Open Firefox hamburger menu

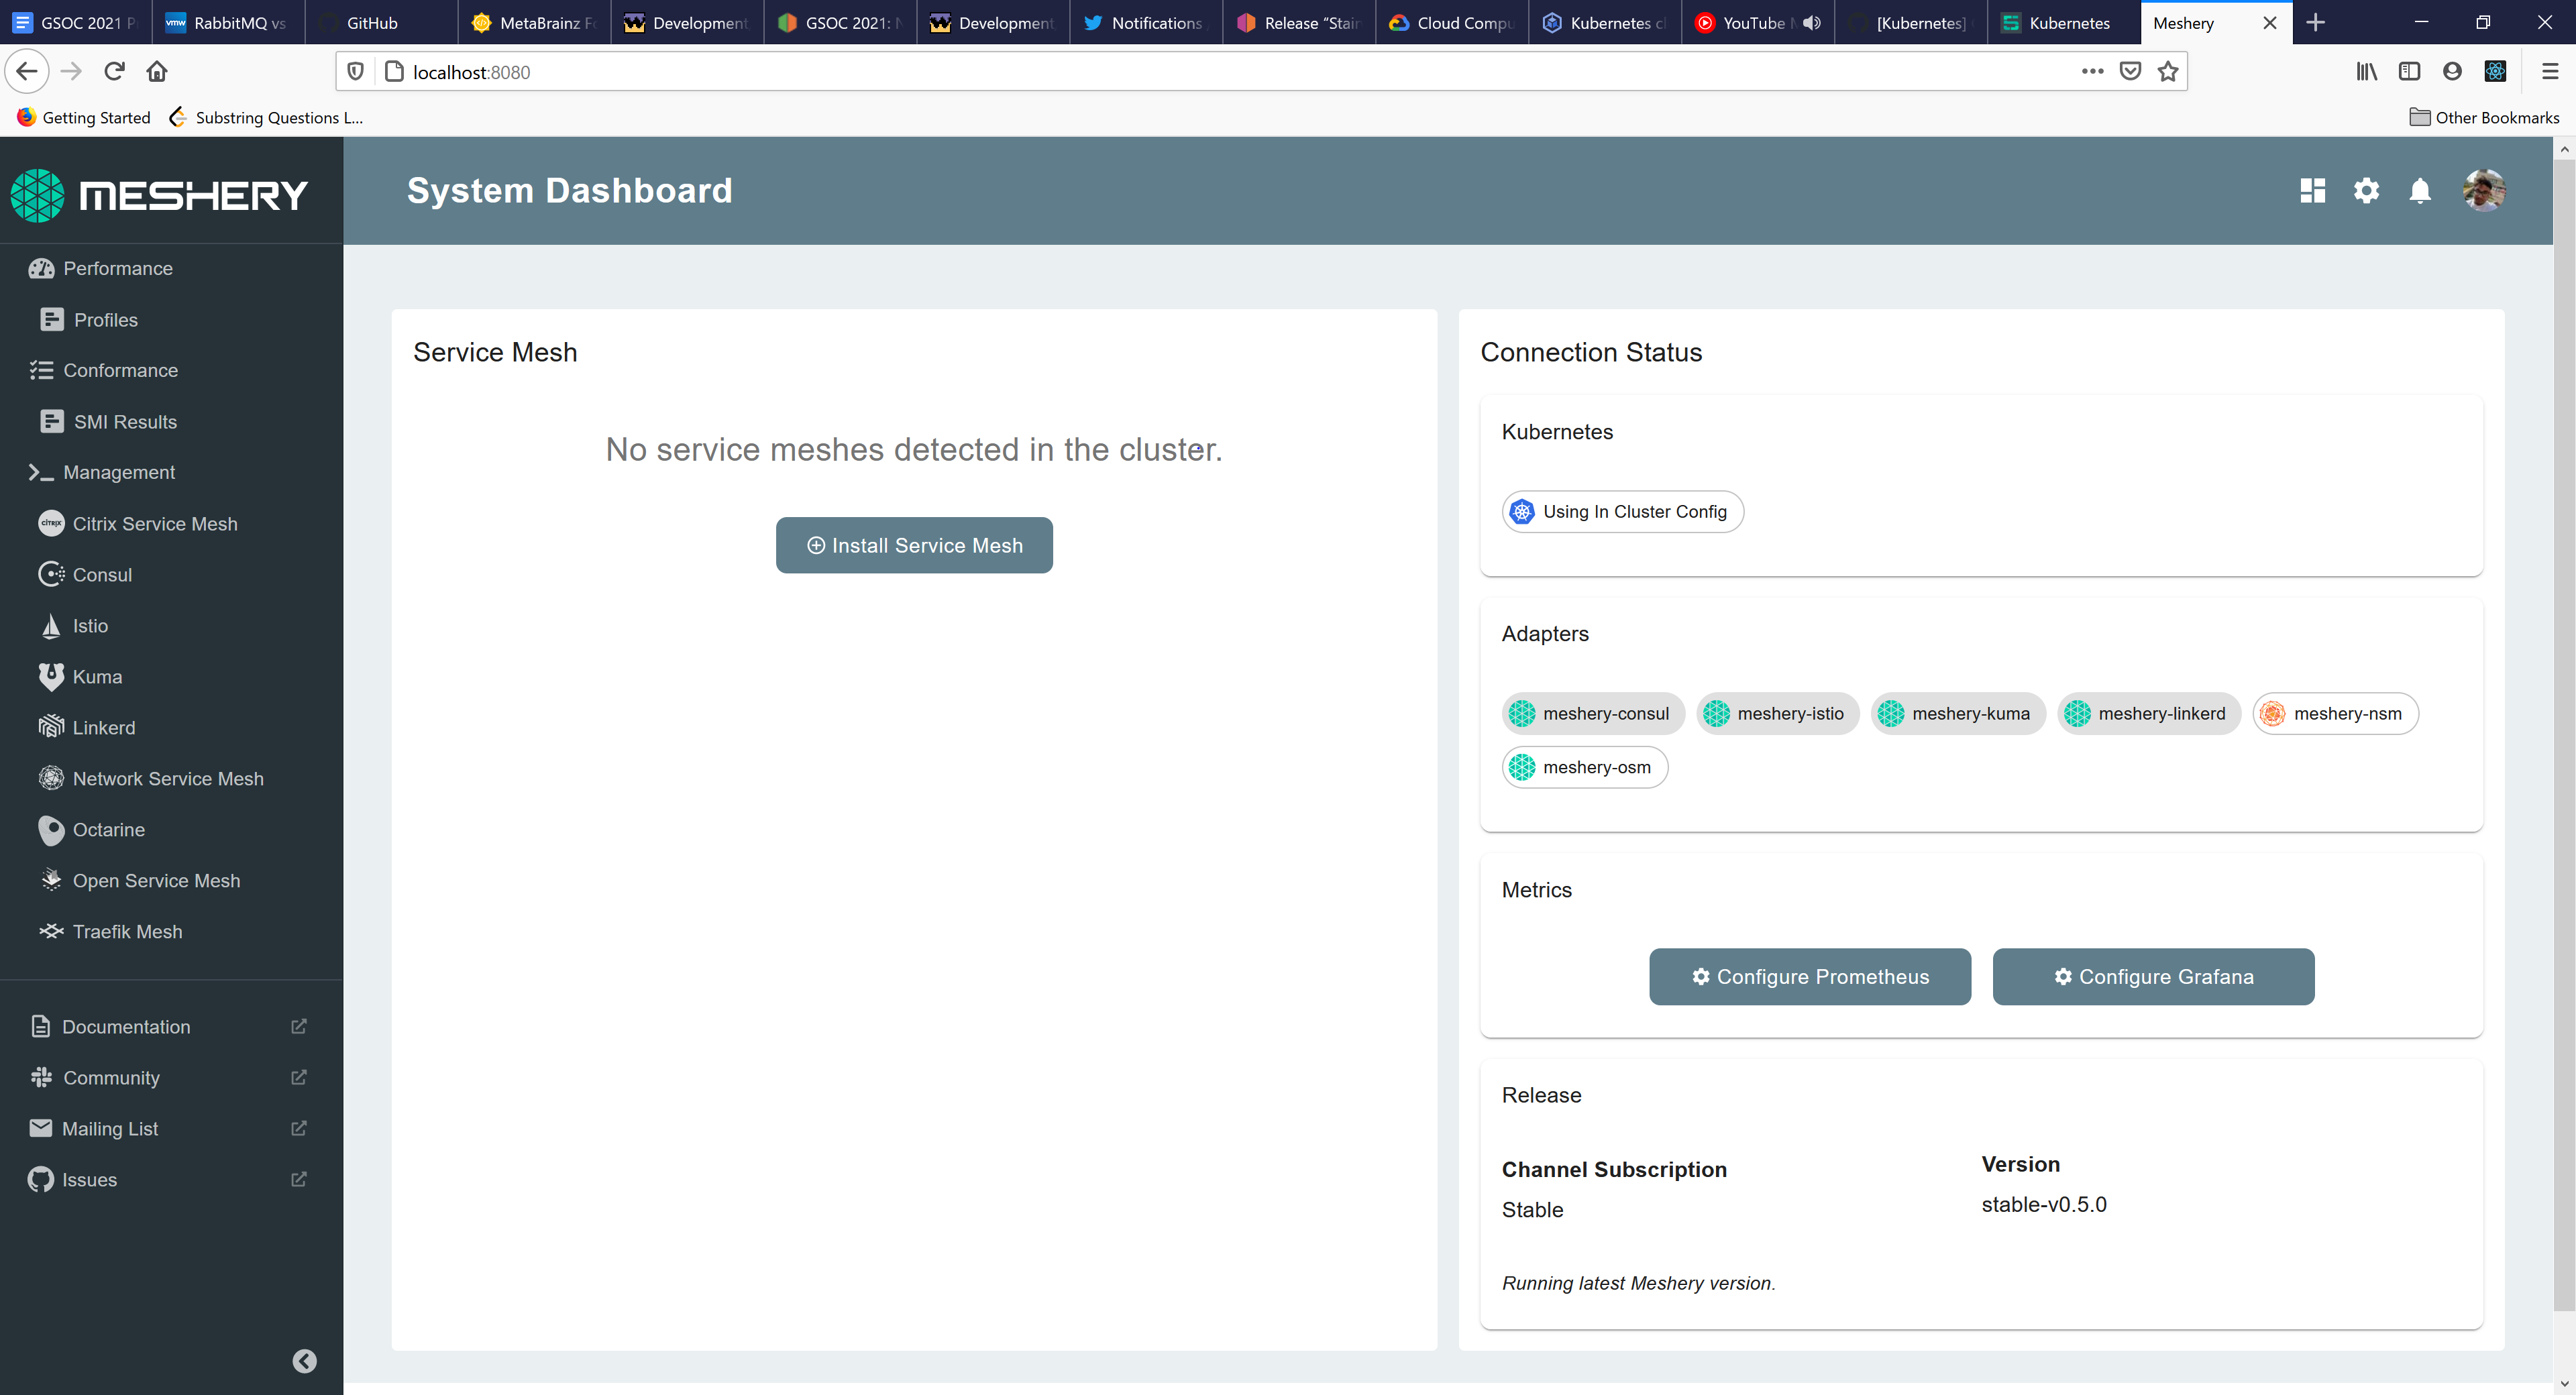2549,71
